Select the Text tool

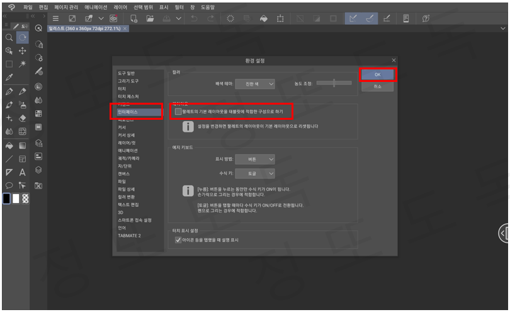pos(23,172)
